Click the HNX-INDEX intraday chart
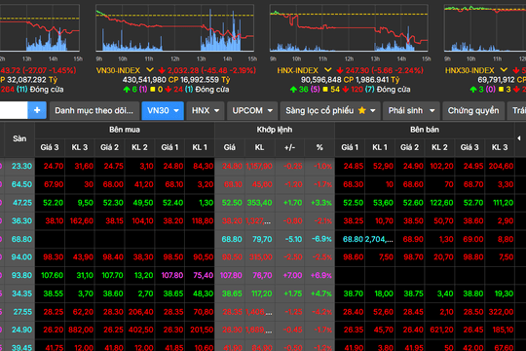 click(349, 28)
